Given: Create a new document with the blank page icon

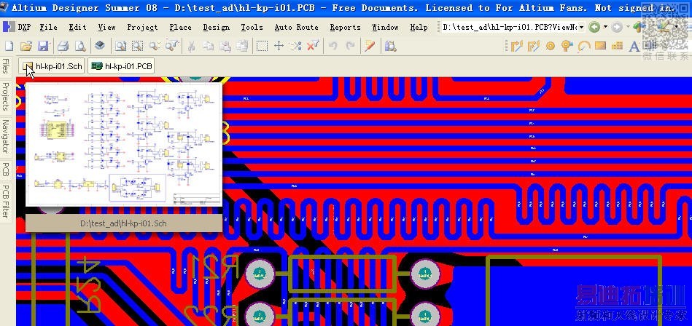Looking at the screenshot, I should 9,46.
